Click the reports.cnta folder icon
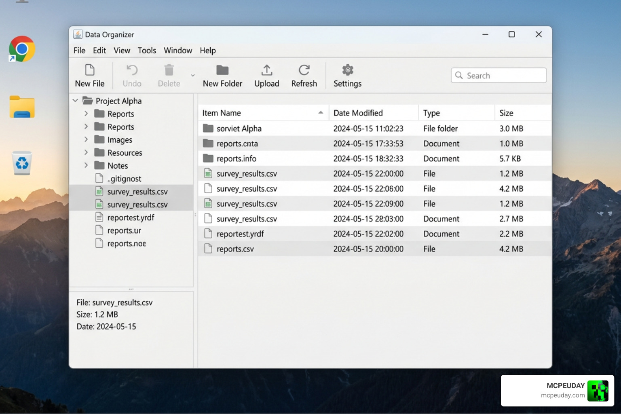621x414 pixels. pyautogui.click(x=208, y=143)
